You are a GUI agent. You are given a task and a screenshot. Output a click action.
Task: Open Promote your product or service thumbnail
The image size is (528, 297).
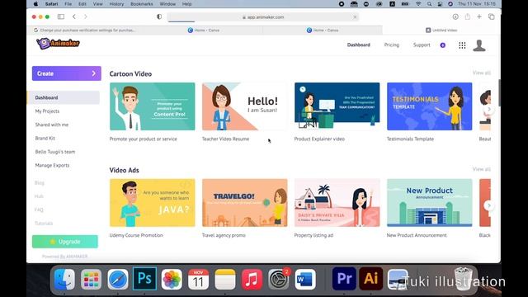(x=152, y=106)
